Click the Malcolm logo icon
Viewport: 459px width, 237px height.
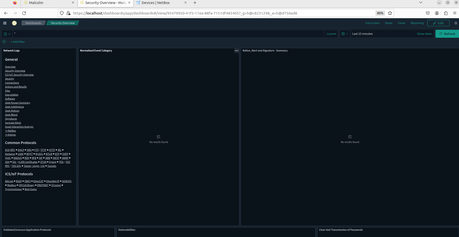pos(14,23)
